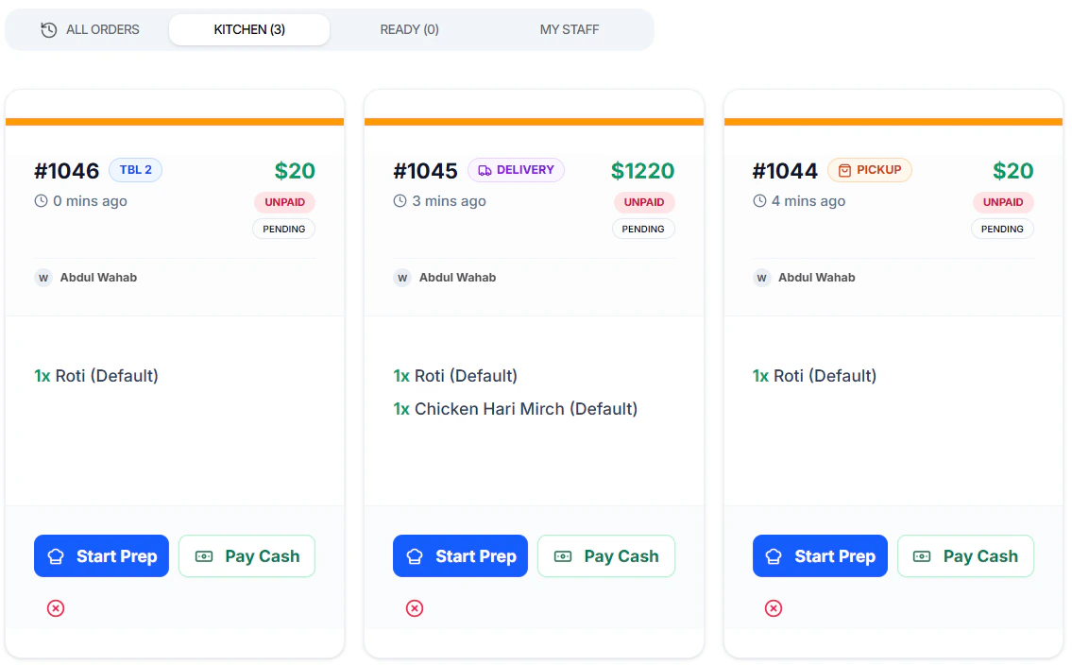Switch to the Ready (0) tab
The image size is (1072, 665).
(409, 30)
